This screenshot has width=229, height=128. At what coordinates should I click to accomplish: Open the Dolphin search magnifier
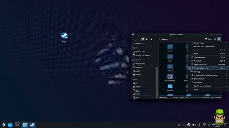coord(215,39)
